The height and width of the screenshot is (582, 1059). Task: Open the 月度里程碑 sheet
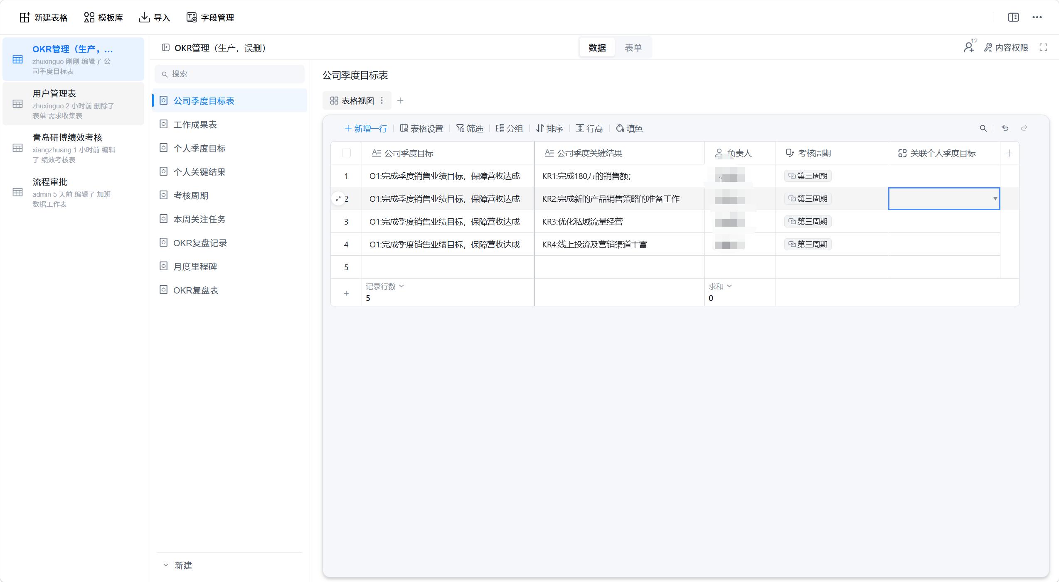coord(229,267)
